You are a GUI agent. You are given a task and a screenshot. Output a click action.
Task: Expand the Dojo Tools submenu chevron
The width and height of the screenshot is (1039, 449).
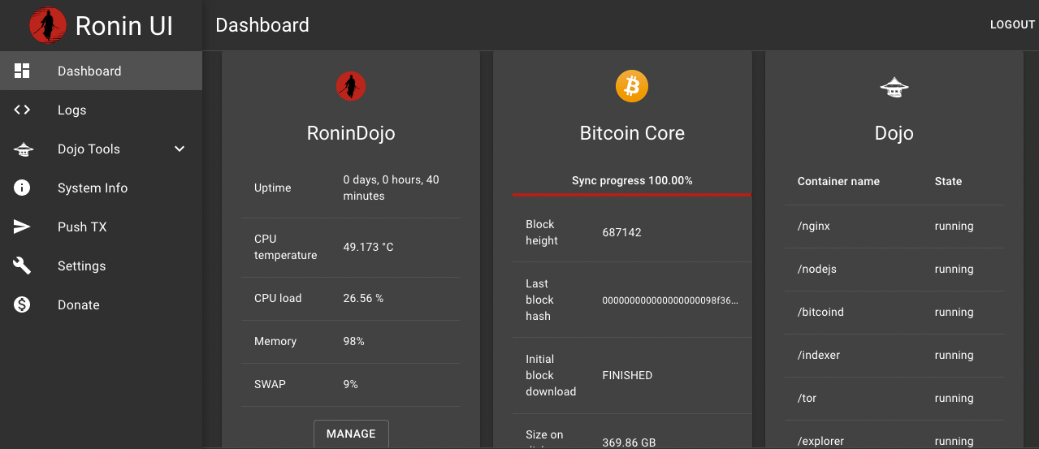point(180,149)
